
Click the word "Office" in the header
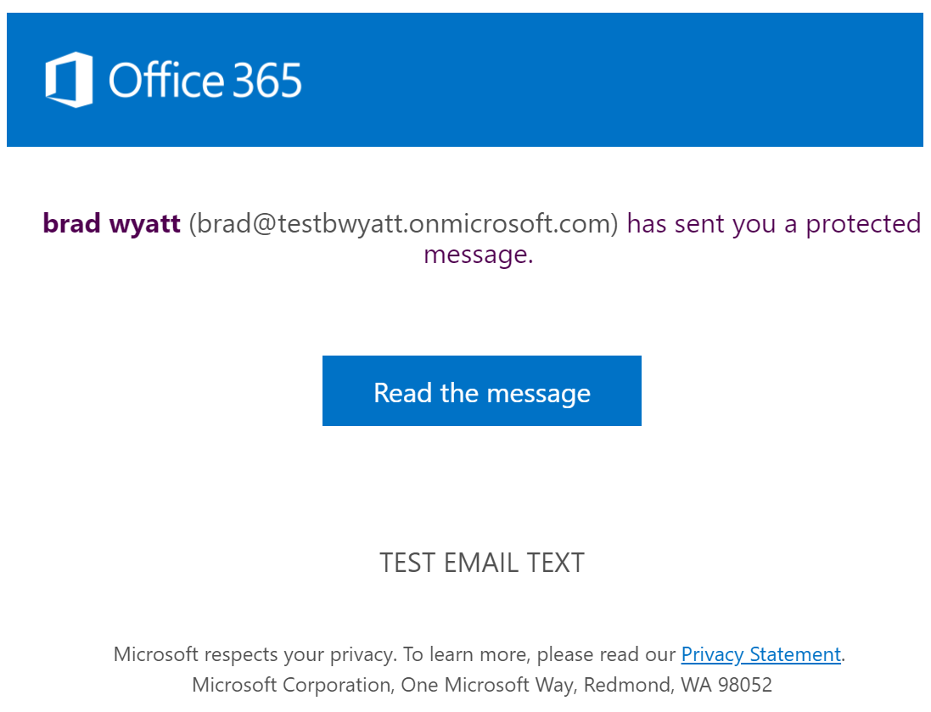tap(166, 80)
